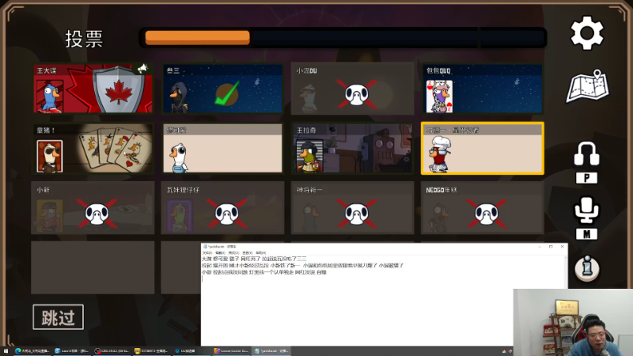Open the Windows Start button
The height and width of the screenshot is (356, 633).
6,351
